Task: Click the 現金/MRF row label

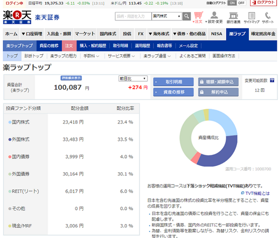Action: click(22, 226)
